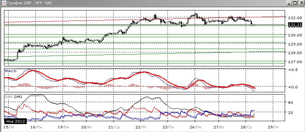
Task: Click the 27/Вт date label
Action: coord(219,127)
